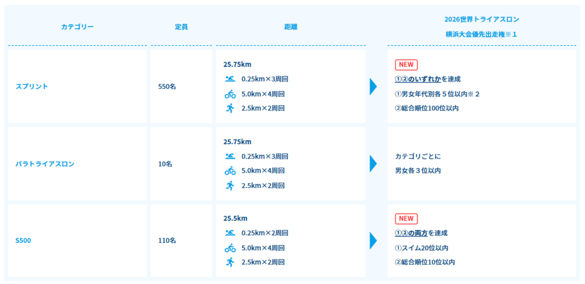
Task: Click the bike icon in the パラトライアスロン row
Action: tap(230, 171)
